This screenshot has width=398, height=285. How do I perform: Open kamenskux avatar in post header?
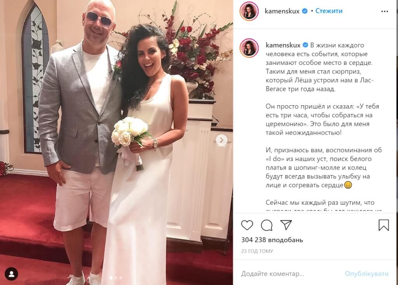tap(249, 11)
